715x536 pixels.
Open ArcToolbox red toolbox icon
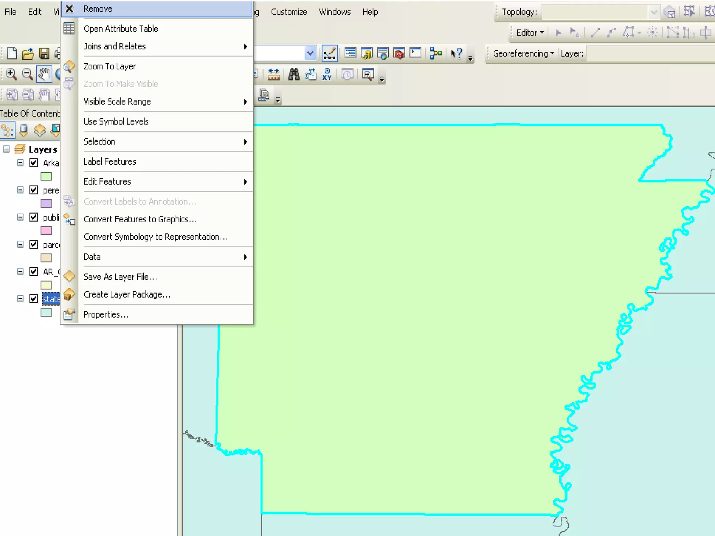click(x=399, y=53)
